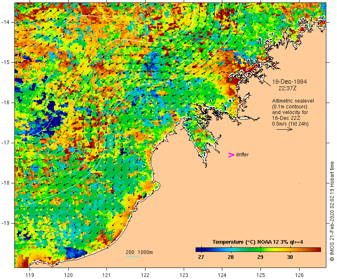This screenshot has width=337, height=279.
Task: Click the 0.5m/s velocity reference arrow
Action: (x=284, y=129)
